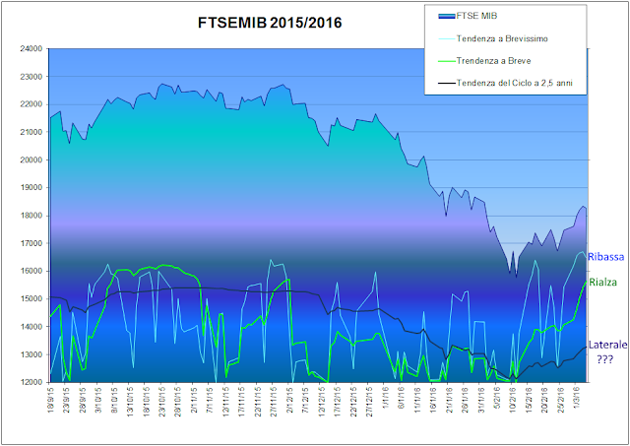
Task: Click the 15/2/16 date label
Action: [x=528, y=402]
